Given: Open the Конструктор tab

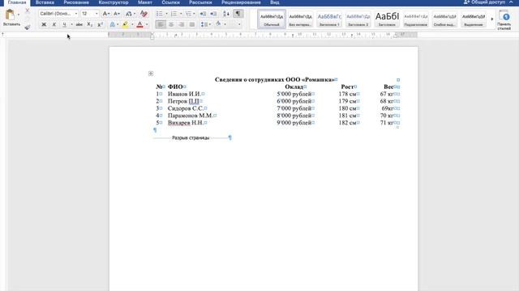Looking at the screenshot, I should [114, 2].
